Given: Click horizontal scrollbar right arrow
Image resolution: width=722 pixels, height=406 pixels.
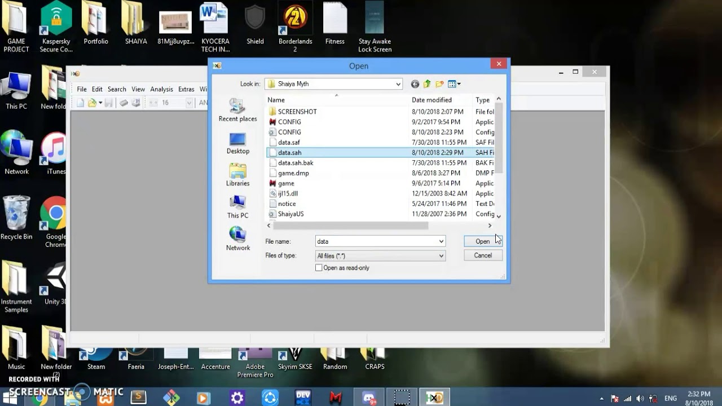Looking at the screenshot, I should [490, 226].
